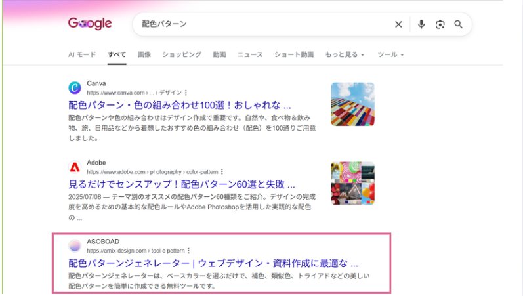Open the three-dot menu beside Canva URL
This screenshot has width=523, height=296.
coord(186,93)
